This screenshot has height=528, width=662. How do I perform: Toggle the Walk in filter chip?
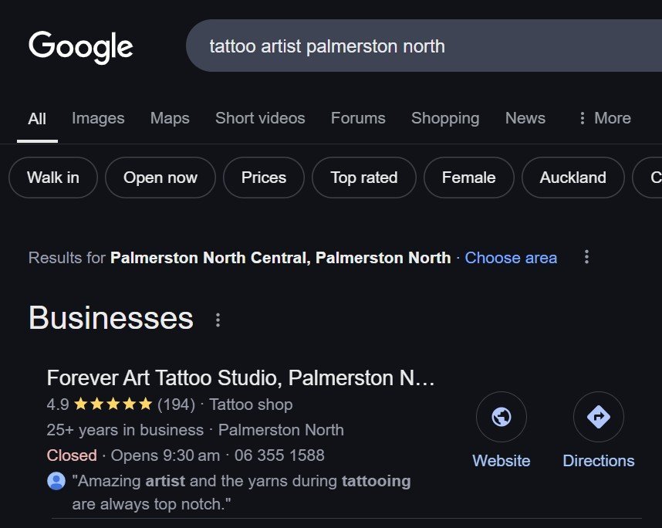tap(53, 178)
